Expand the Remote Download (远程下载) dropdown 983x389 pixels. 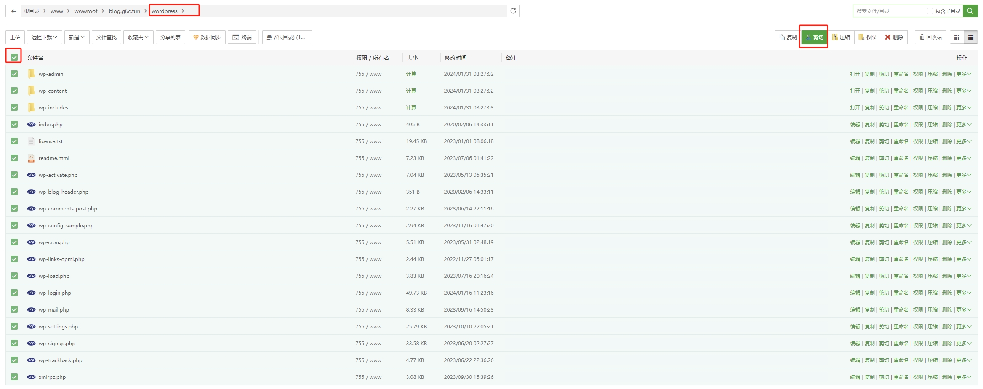pyautogui.click(x=44, y=37)
